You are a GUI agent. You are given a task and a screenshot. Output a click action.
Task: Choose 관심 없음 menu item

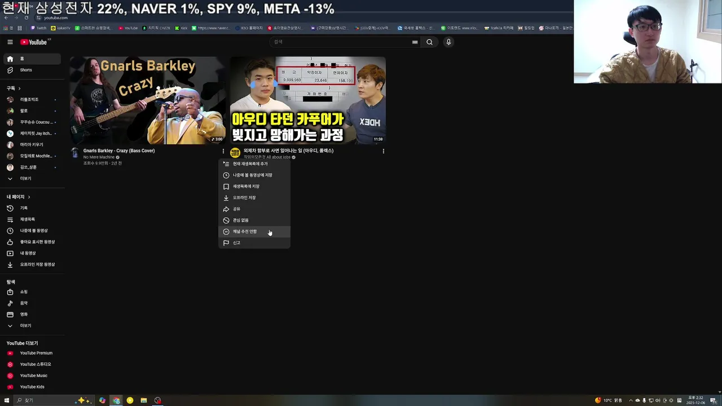(254, 220)
